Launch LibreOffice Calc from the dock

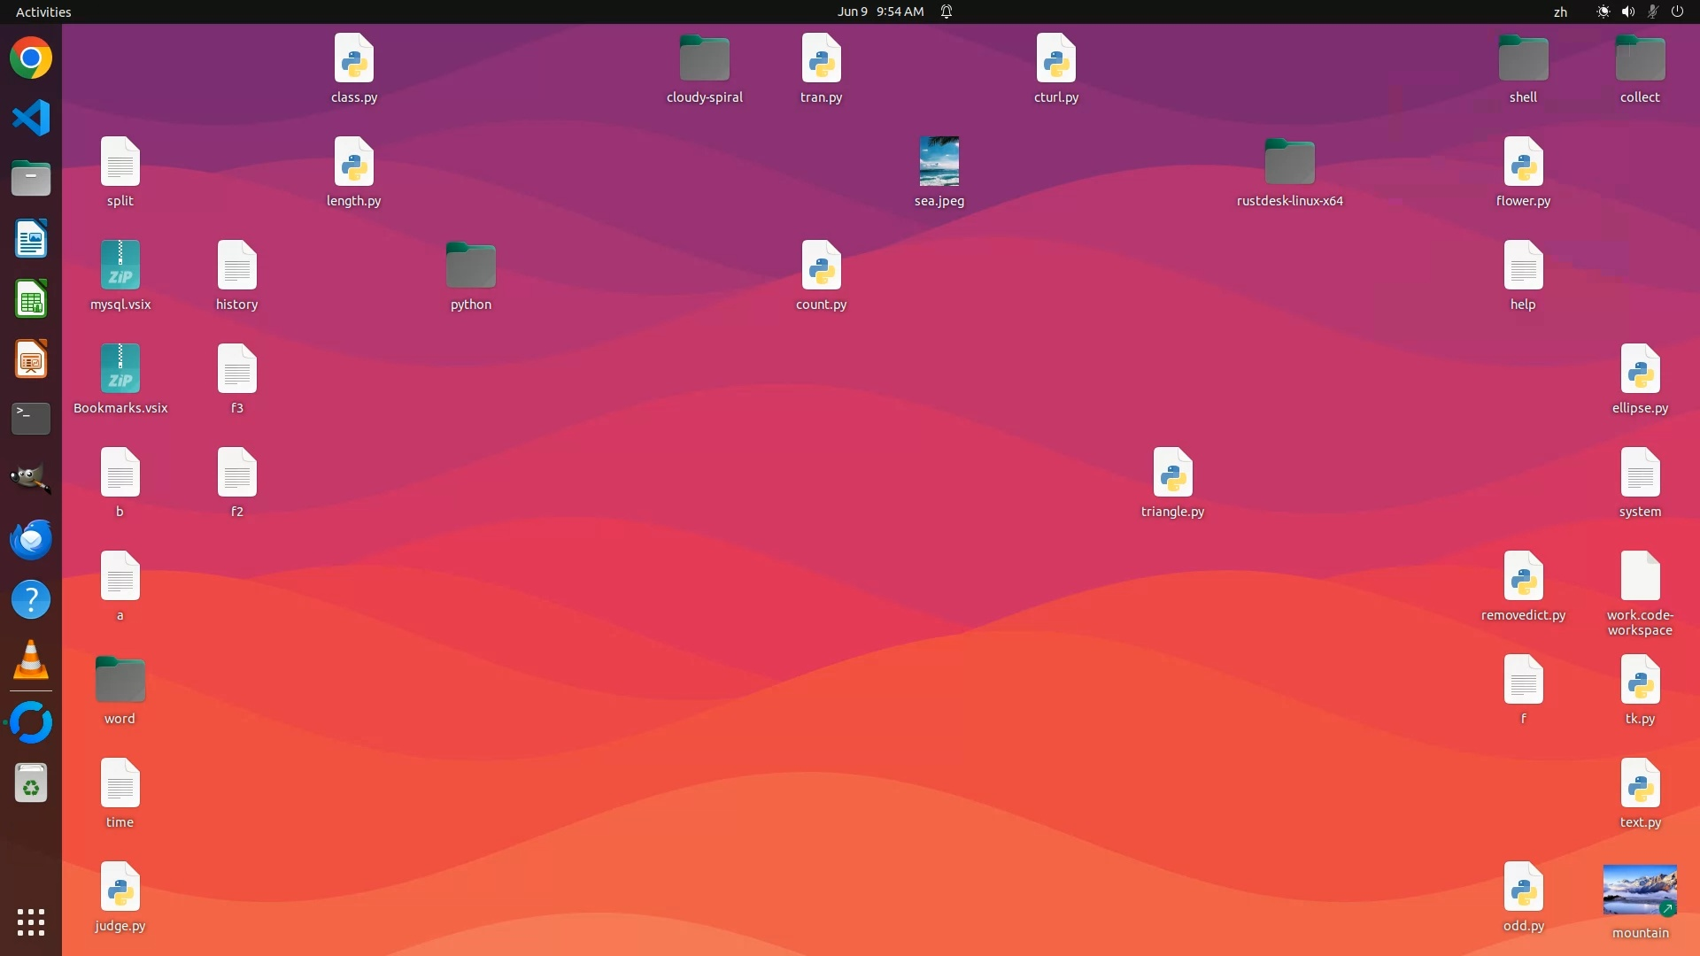click(31, 299)
